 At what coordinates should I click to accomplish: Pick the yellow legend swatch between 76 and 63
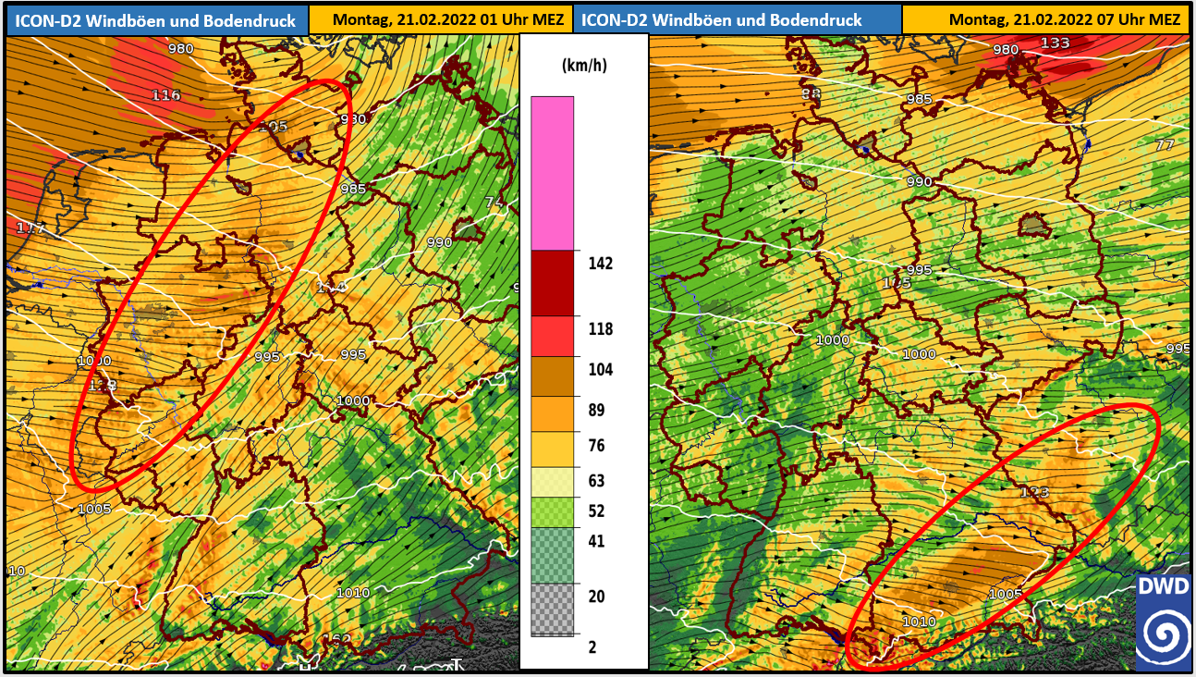(553, 450)
